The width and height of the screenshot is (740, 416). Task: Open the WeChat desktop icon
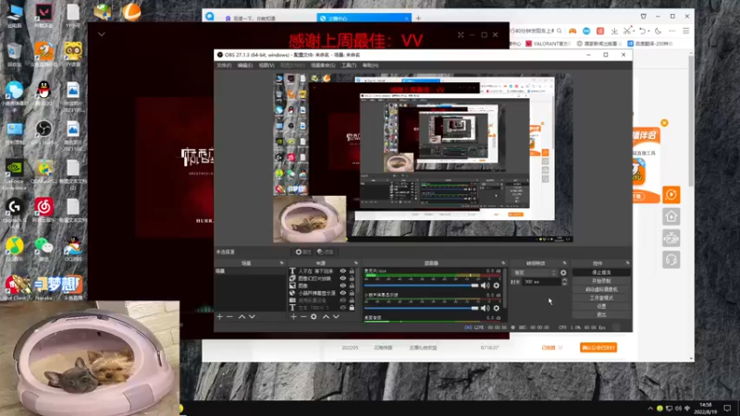pos(43,248)
